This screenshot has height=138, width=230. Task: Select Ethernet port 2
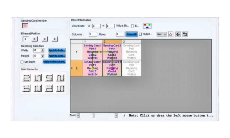point(35,39)
